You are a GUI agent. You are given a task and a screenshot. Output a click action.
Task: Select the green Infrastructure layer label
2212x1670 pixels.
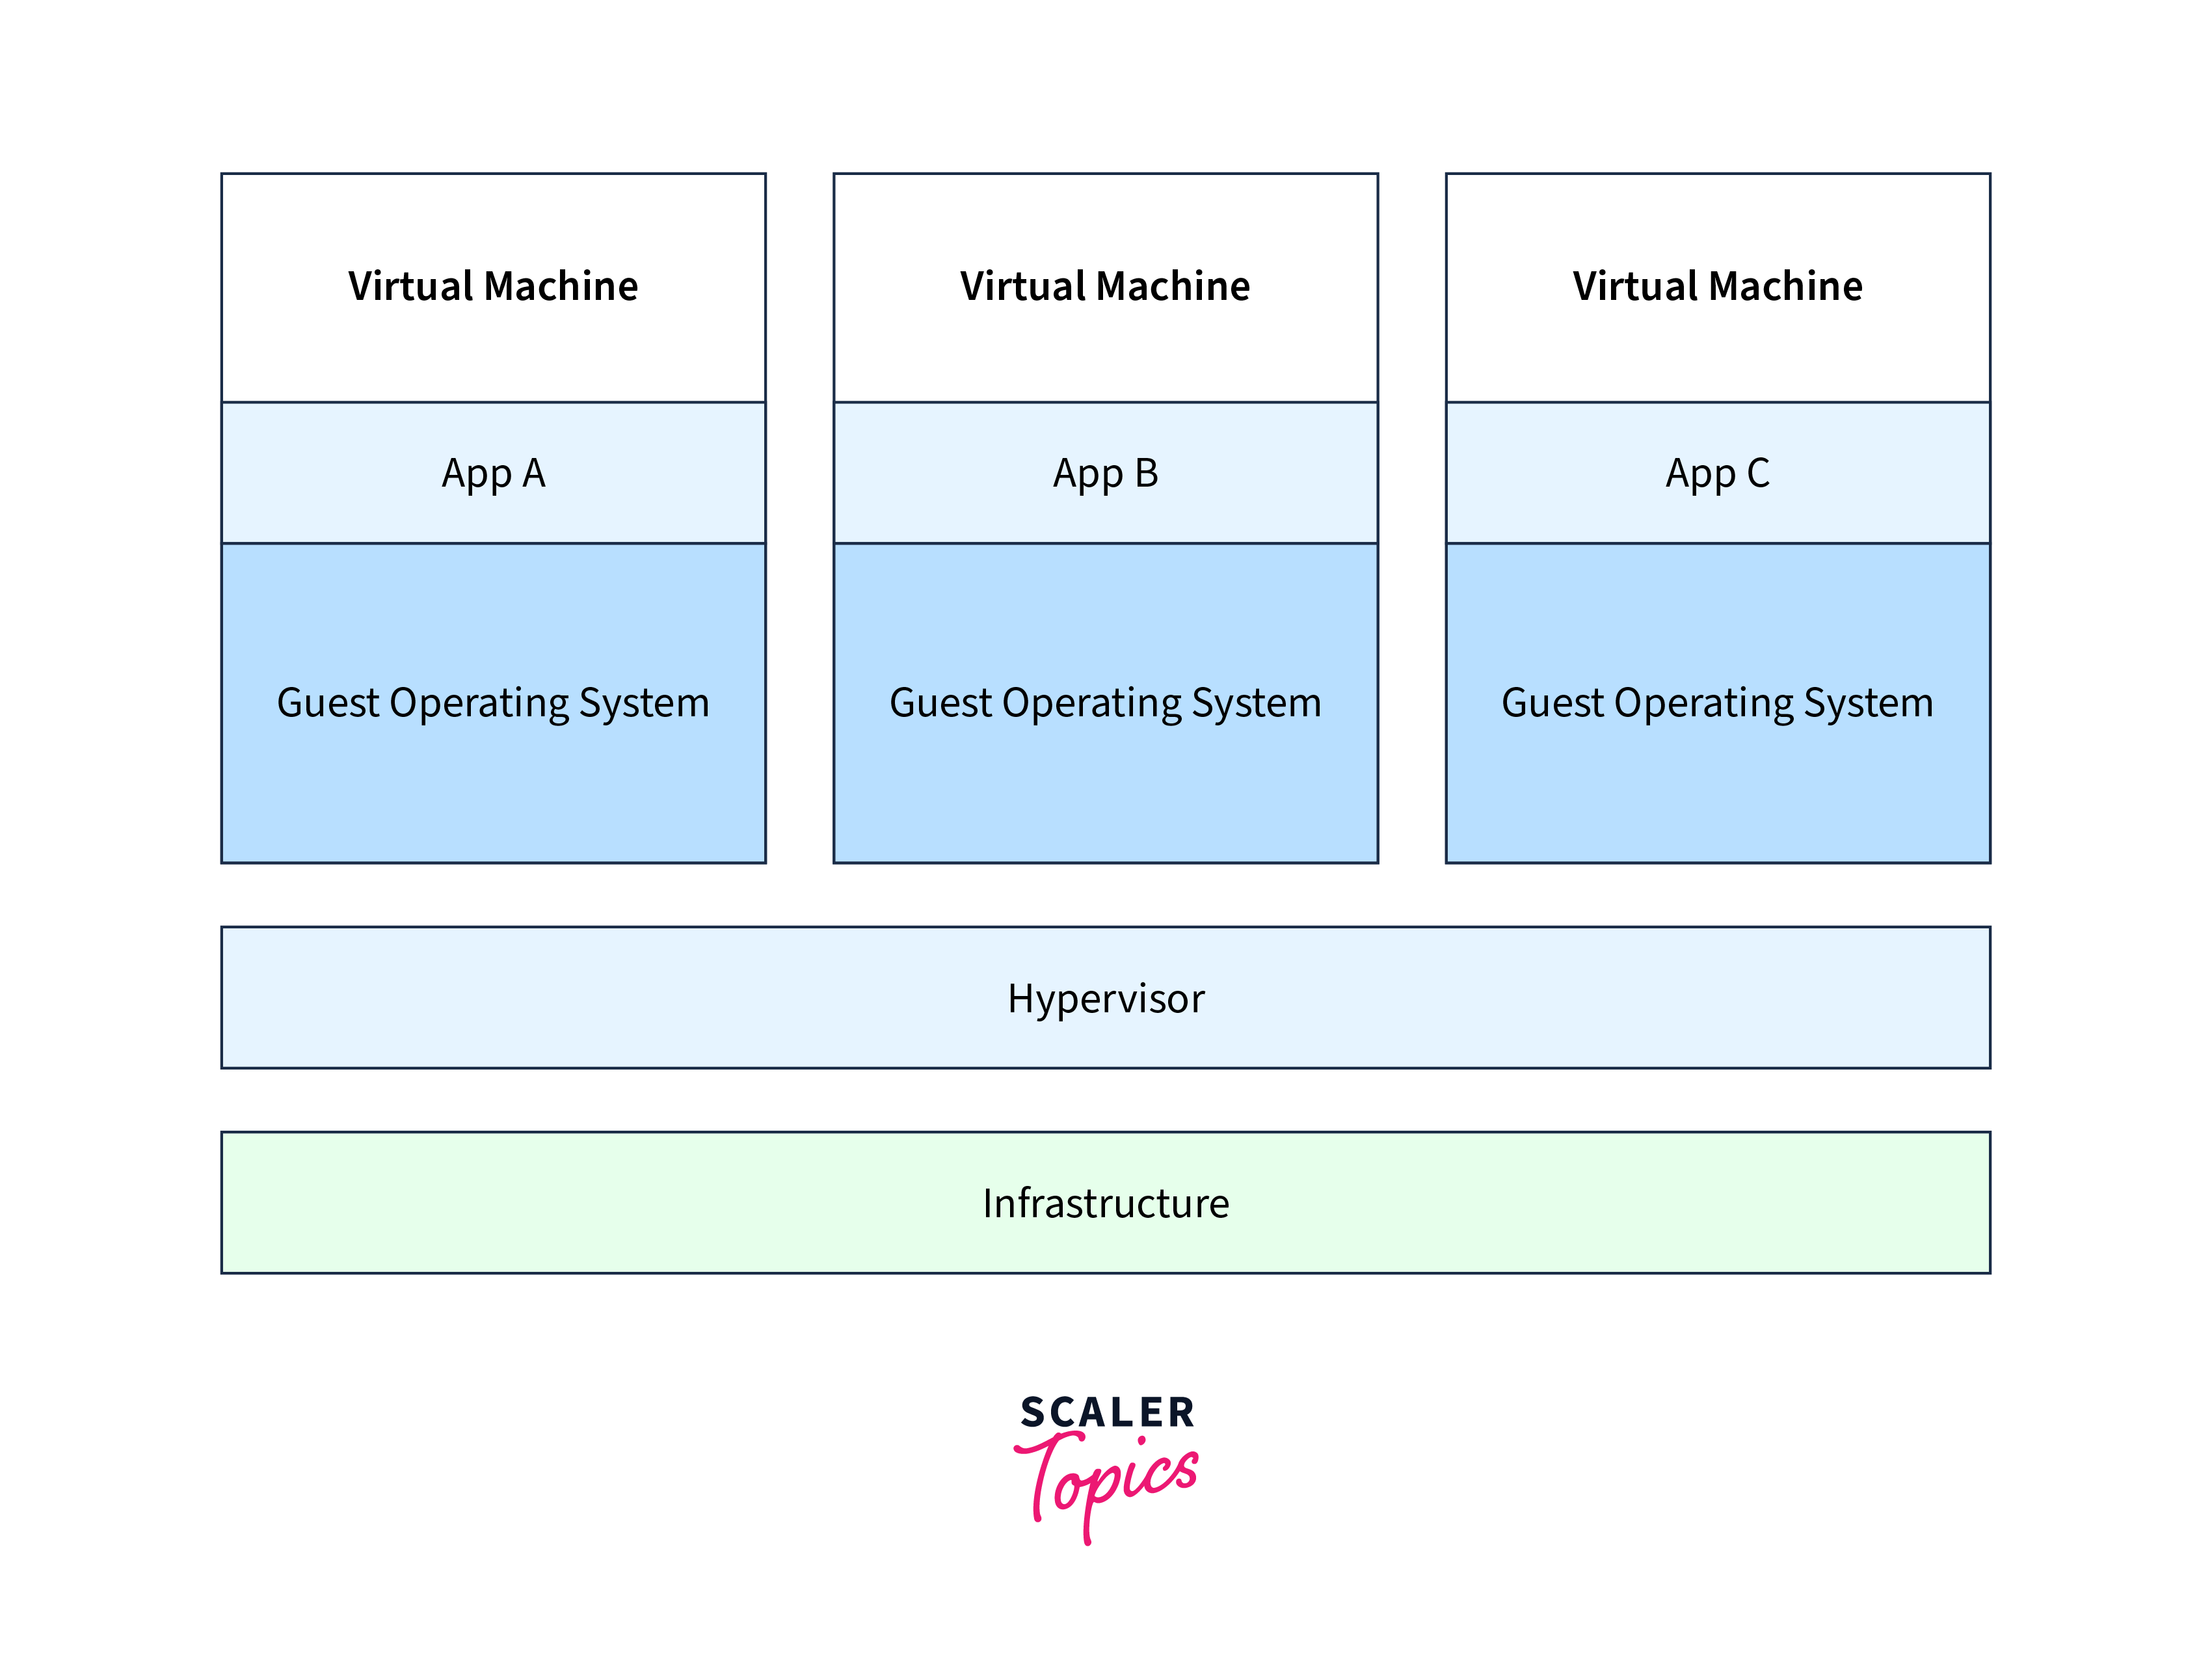pos(1105,1203)
